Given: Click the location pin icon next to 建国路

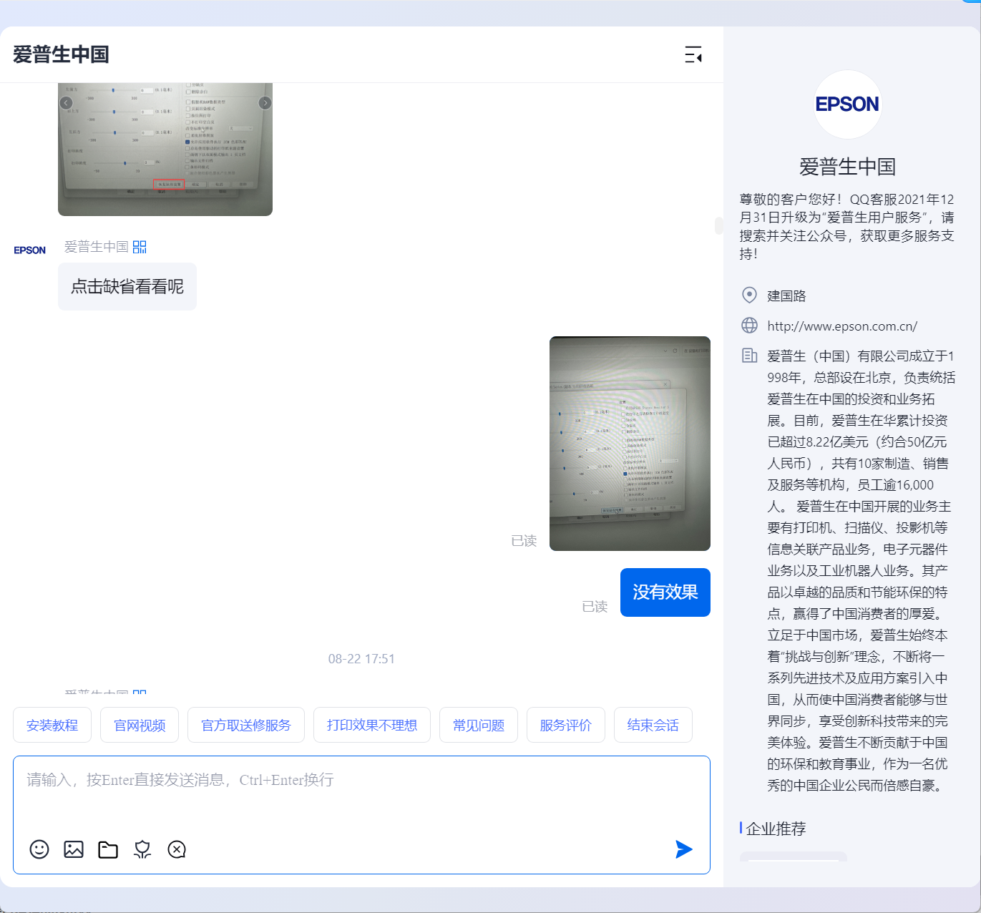Looking at the screenshot, I should coord(749,295).
